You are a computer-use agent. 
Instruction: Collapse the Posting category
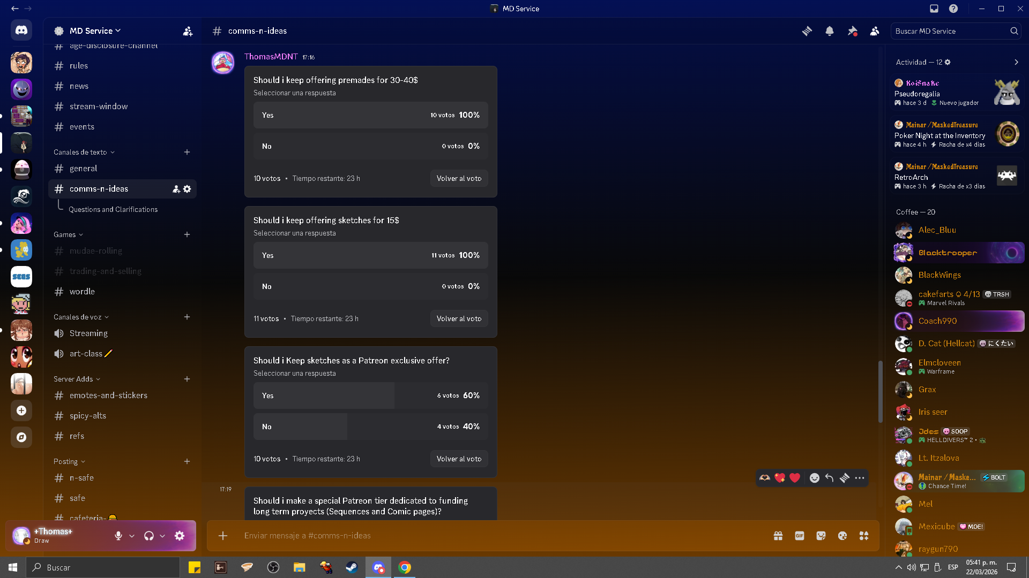click(x=70, y=462)
